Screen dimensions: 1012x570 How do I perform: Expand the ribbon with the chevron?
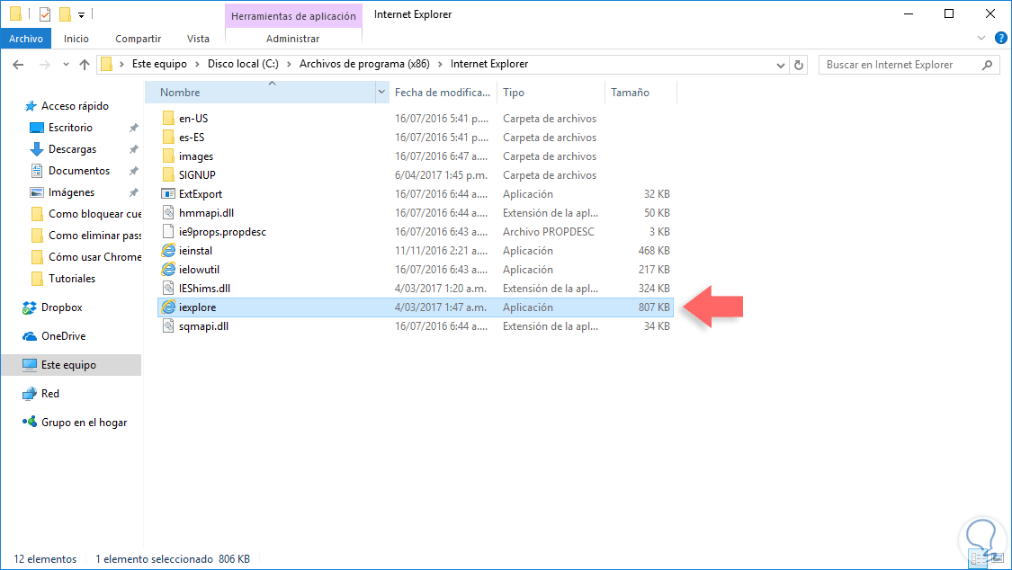click(981, 38)
